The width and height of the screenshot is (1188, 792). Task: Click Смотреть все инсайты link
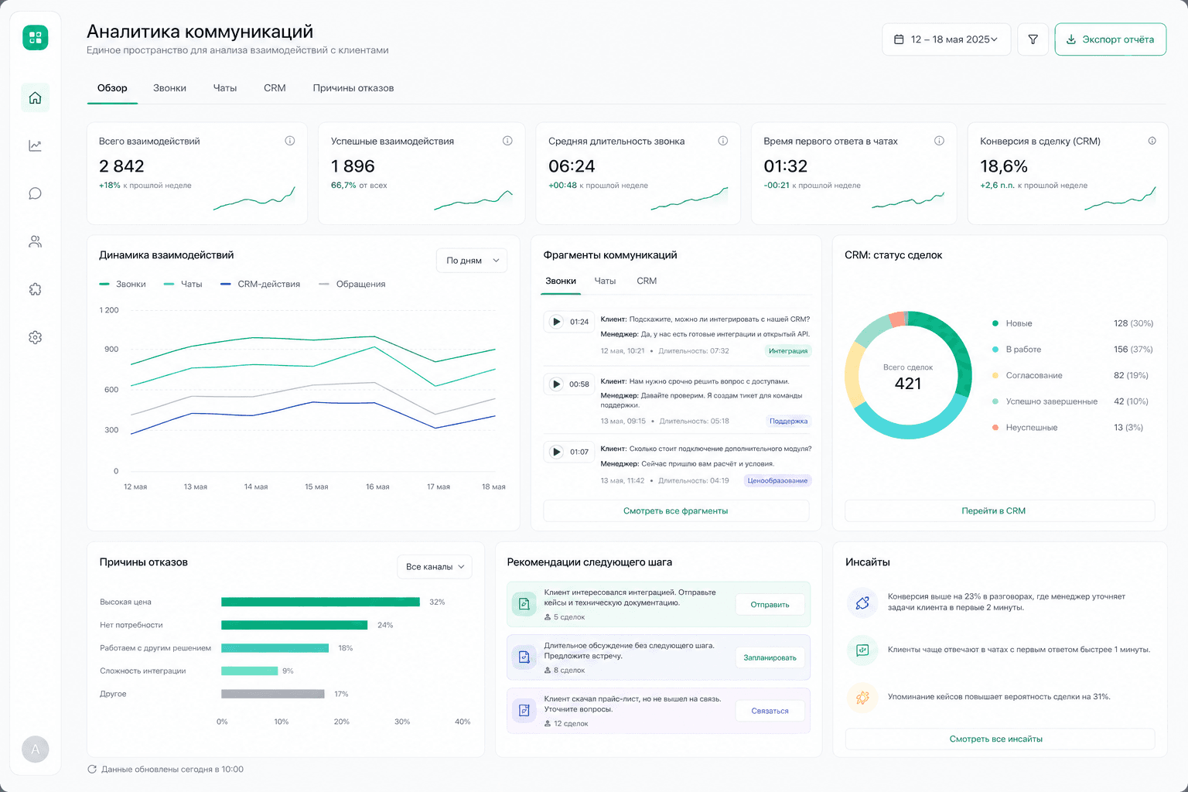[995, 739]
